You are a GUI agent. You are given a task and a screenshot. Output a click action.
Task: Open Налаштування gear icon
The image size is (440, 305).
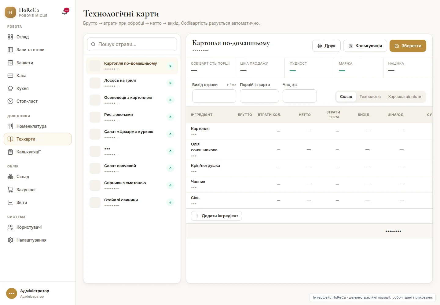click(x=10, y=240)
